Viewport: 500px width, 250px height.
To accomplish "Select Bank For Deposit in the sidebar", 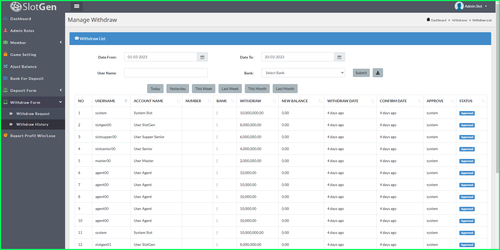I will tap(27, 78).
